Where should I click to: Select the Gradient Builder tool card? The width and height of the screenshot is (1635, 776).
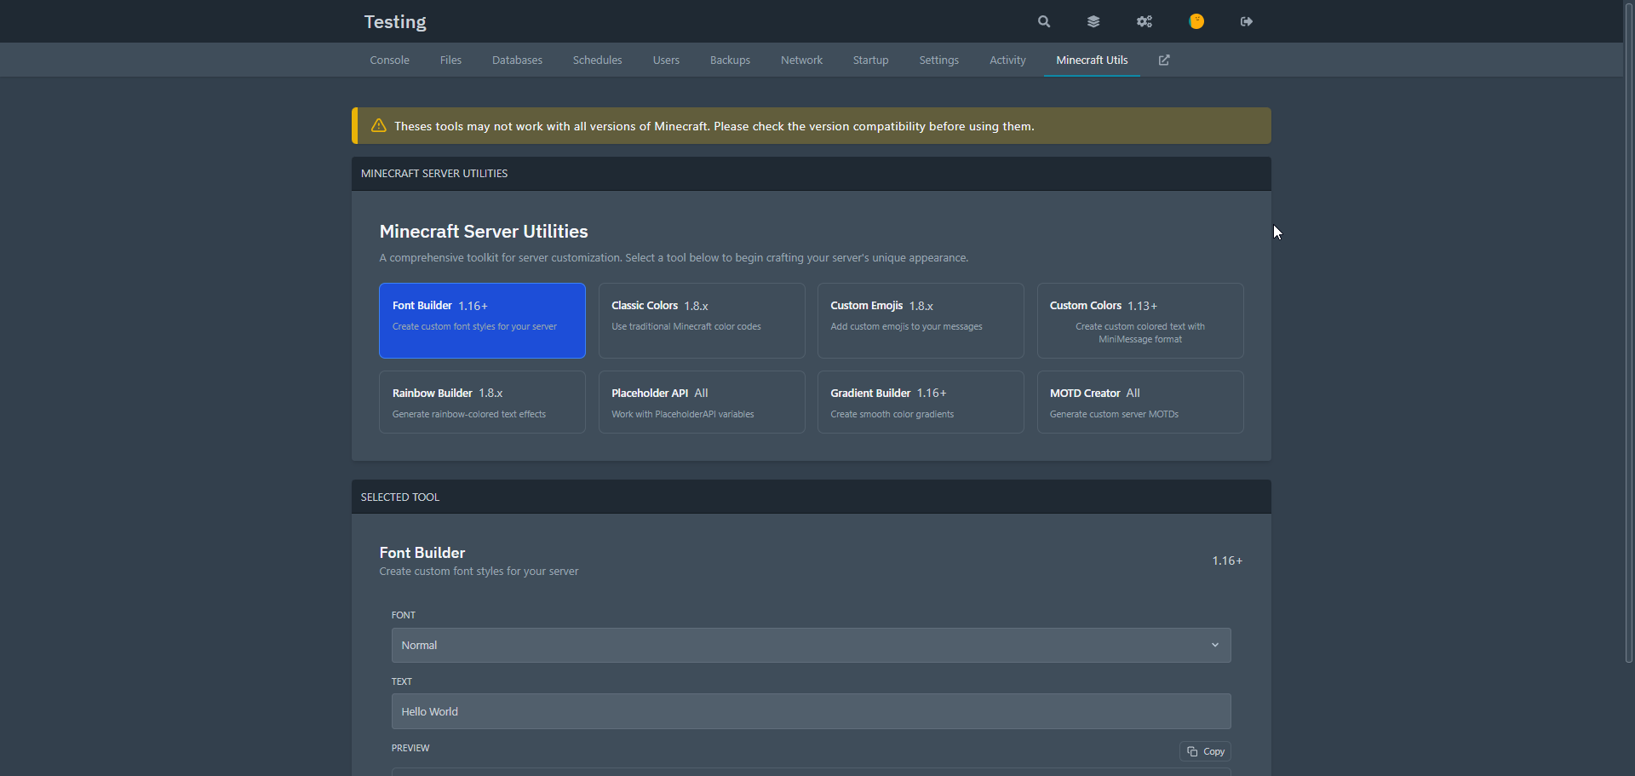[x=921, y=402]
